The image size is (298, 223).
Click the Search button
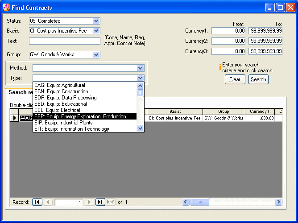[x=258, y=79]
